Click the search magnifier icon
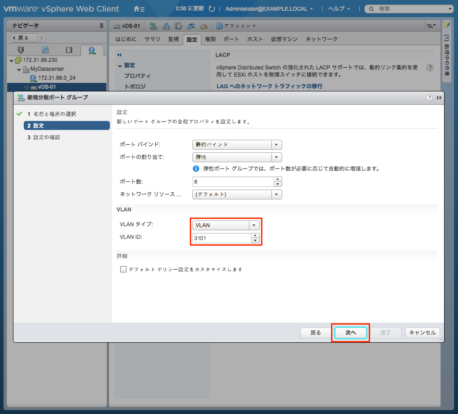This screenshot has height=414, width=458. coord(371,9)
